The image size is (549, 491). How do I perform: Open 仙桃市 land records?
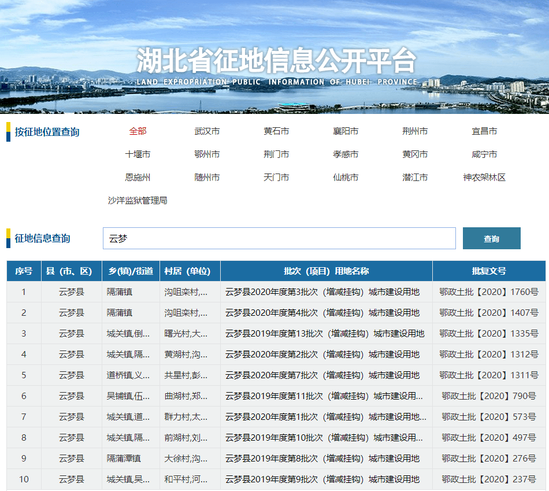(x=346, y=178)
